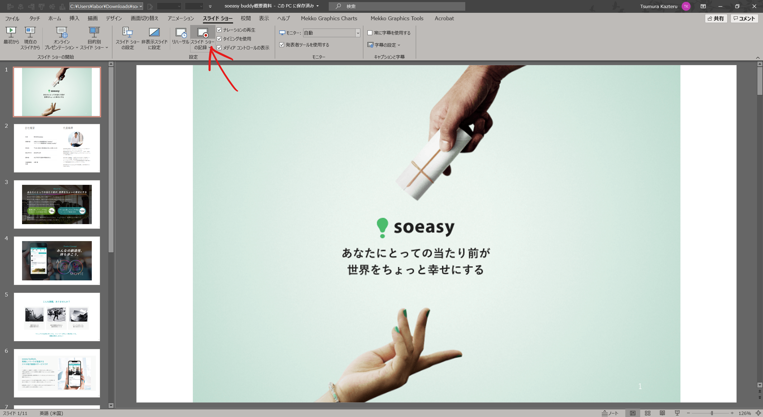Viewport: 763px width, 417px height.
Task: Click Align Left icon in quick access toolbar
Action: [x=10, y=6]
